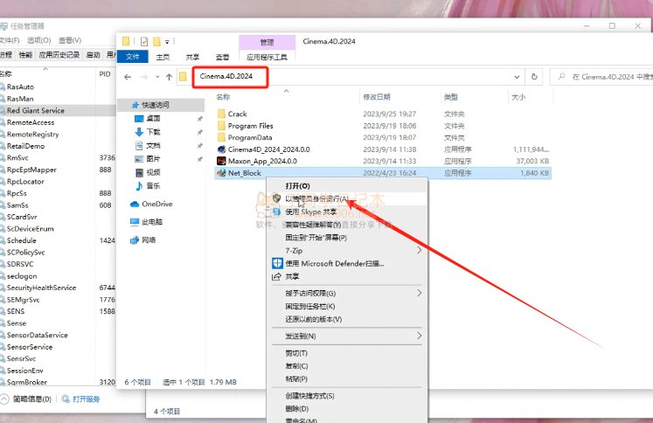Click the new folder quick access icon

[156, 41]
